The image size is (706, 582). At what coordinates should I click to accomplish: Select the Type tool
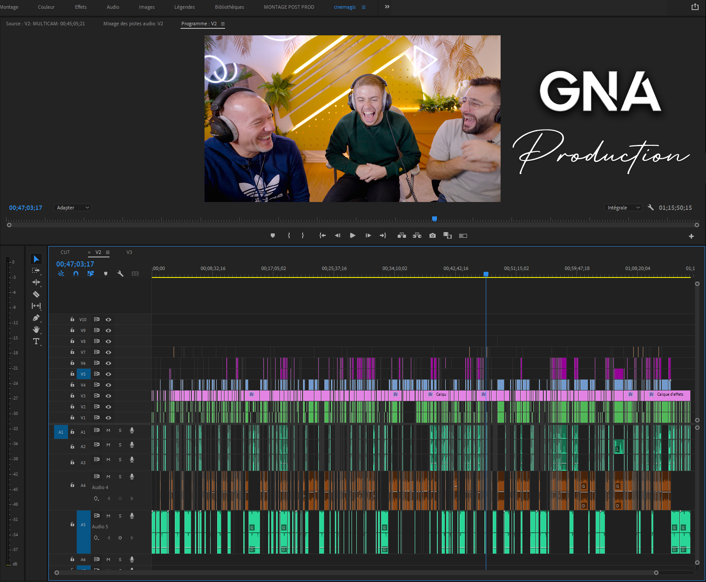pyautogui.click(x=36, y=341)
